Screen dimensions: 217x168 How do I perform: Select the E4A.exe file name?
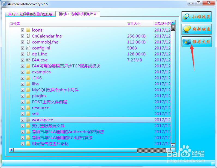[x=40, y=60]
